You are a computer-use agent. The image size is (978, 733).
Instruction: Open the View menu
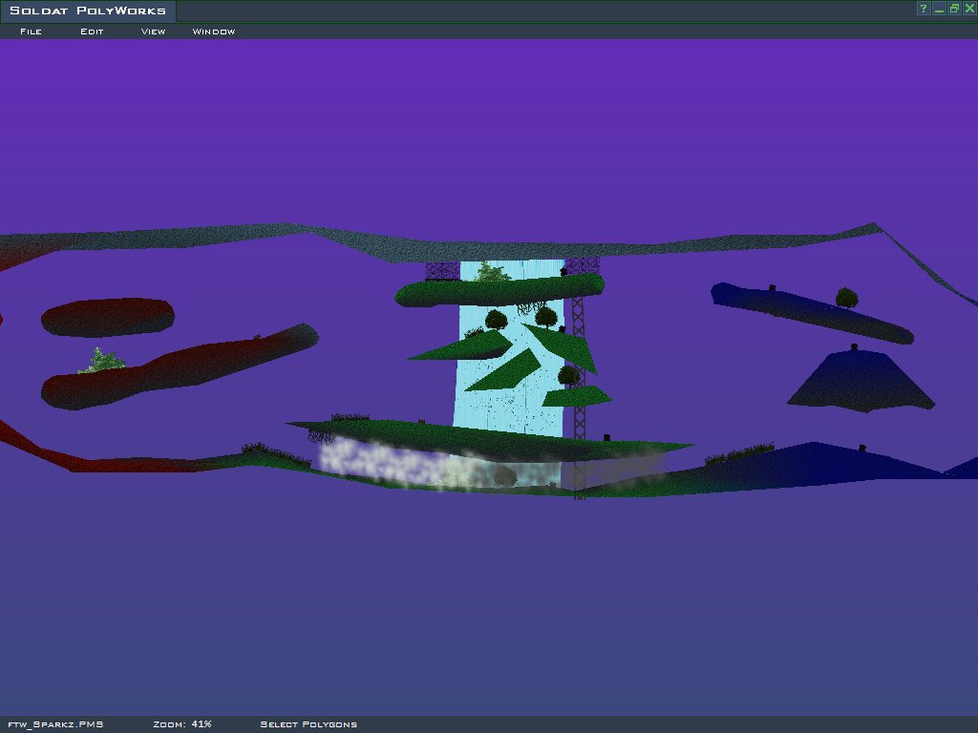153,31
